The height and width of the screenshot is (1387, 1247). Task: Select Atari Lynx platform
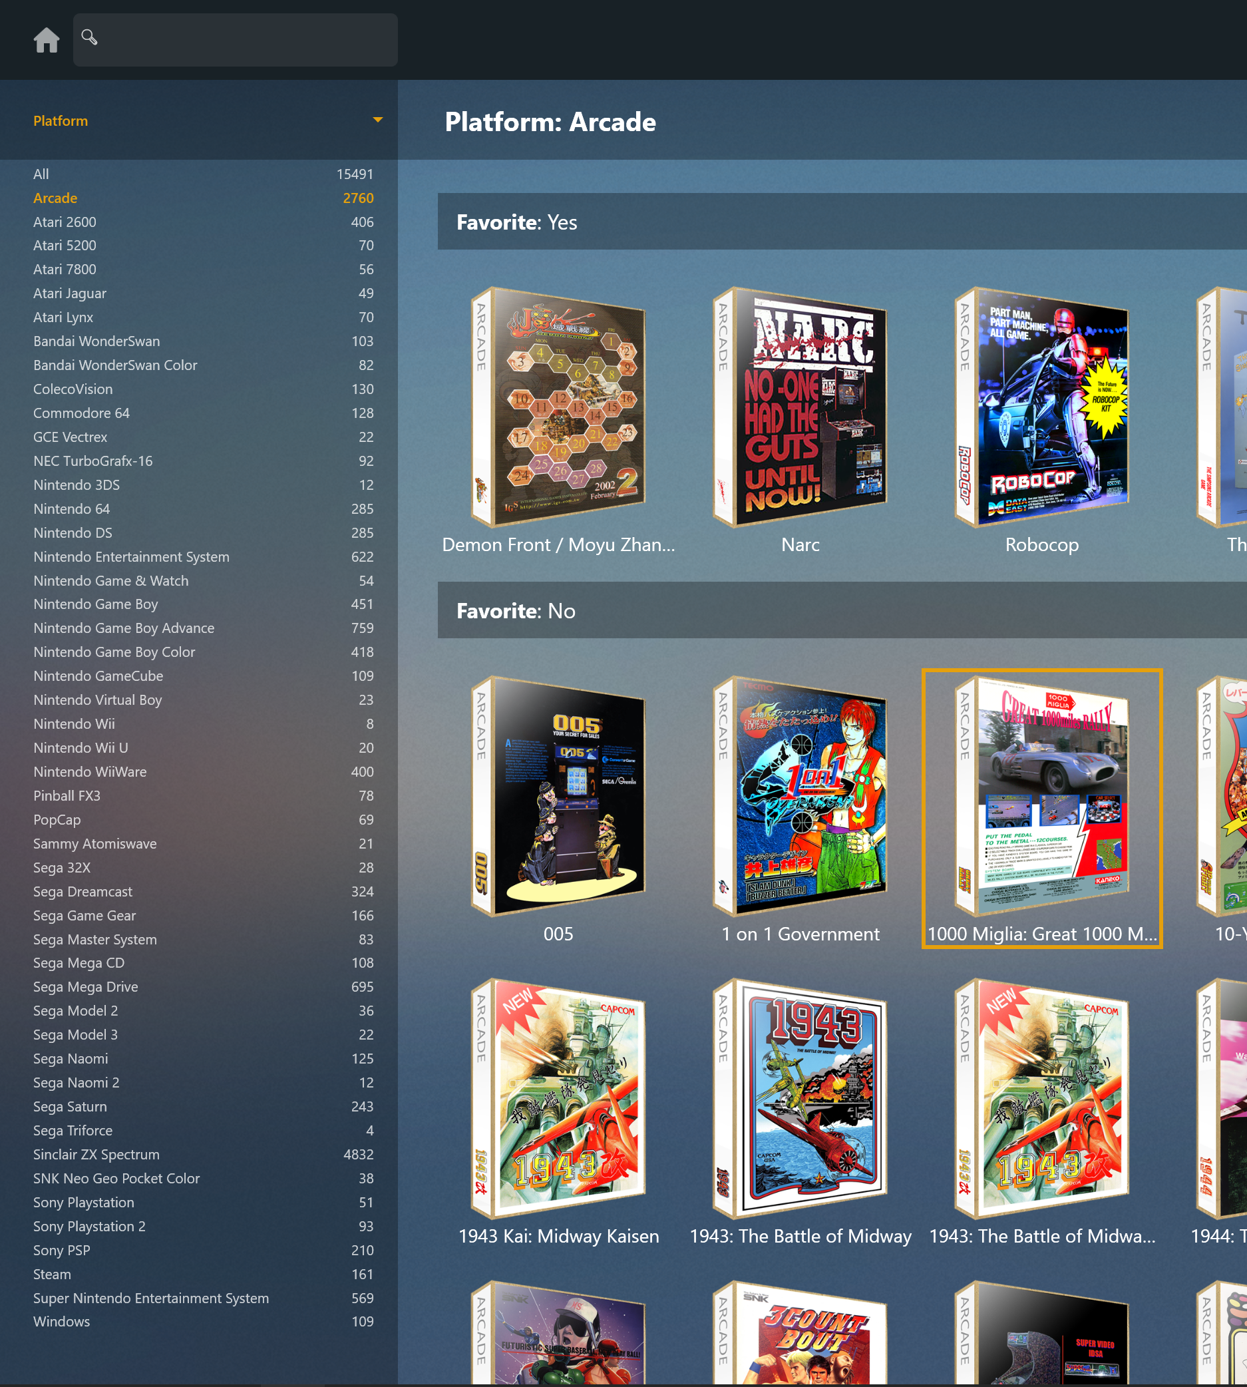tap(204, 317)
